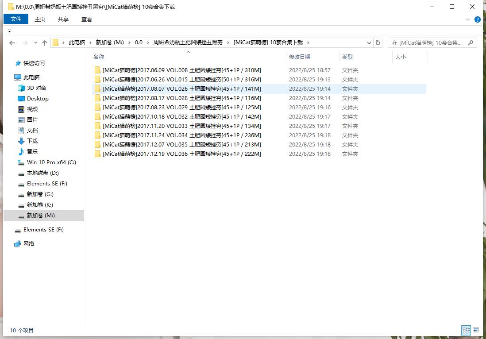Select the 新加卷 (G:) drive
Viewport: 486px width, 339px height.
click(x=40, y=194)
